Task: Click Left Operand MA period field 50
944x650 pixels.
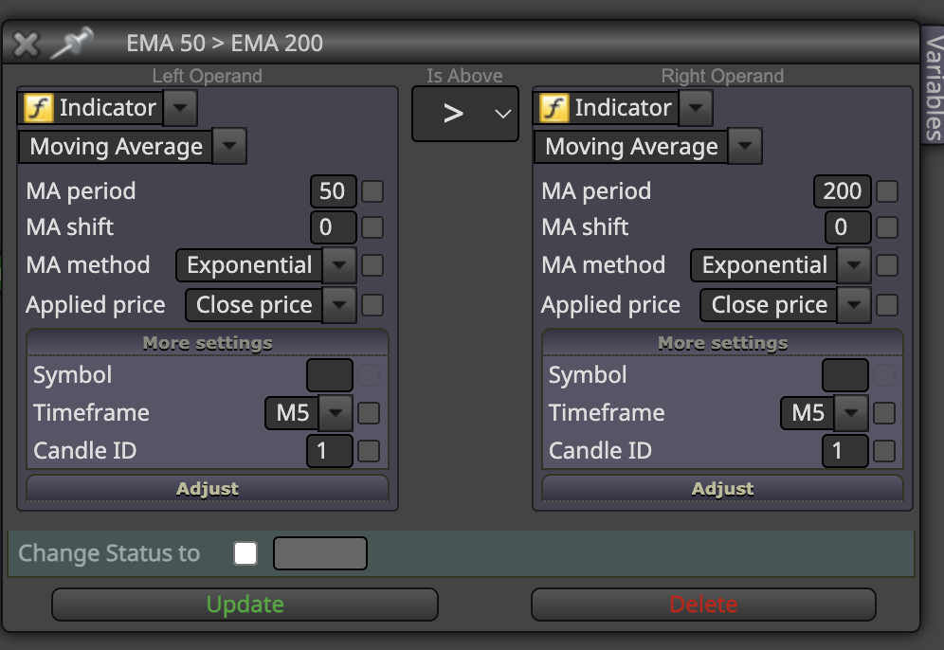Action: pyautogui.click(x=334, y=191)
